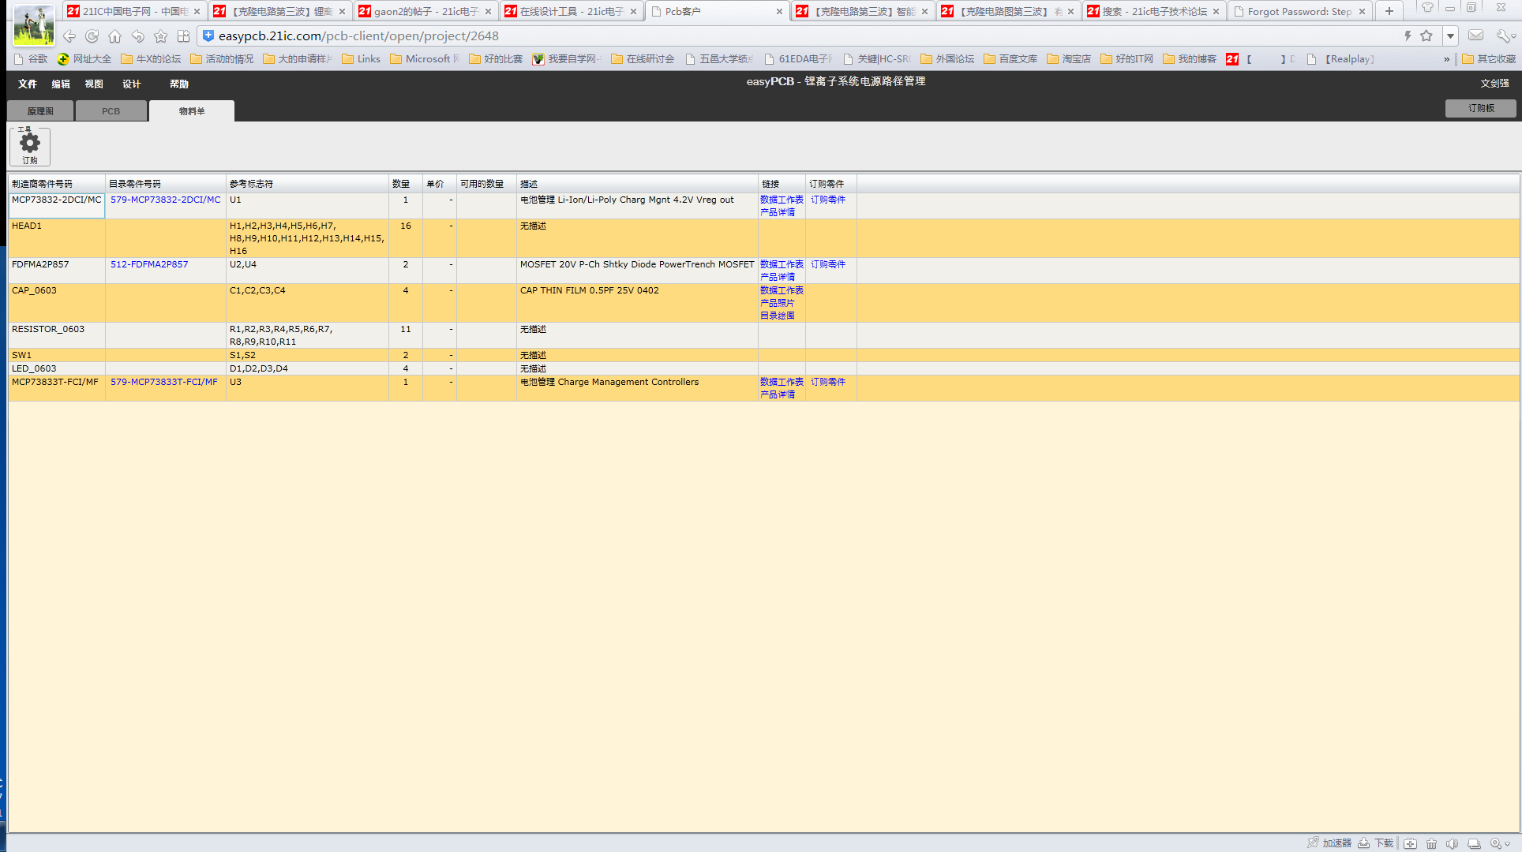Open 下载 downloads in status bar

1376,843
